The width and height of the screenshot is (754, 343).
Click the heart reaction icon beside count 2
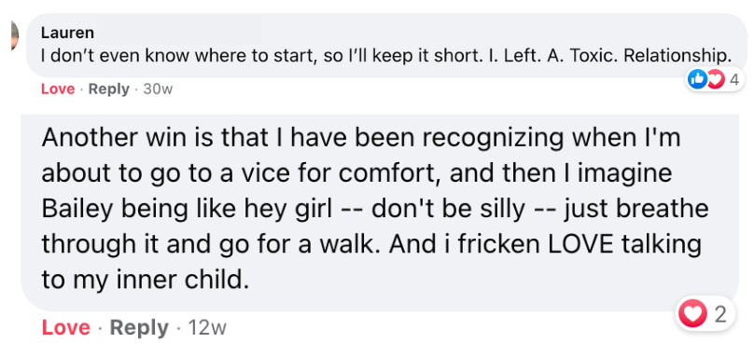(x=692, y=314)
